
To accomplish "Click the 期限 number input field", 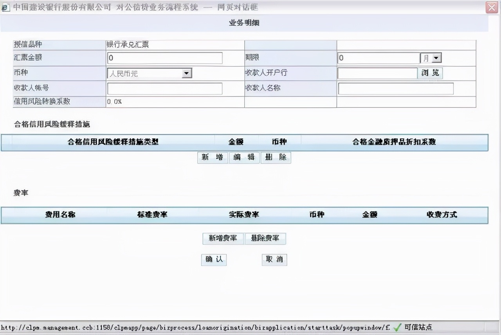I will (x=378, y=58).
